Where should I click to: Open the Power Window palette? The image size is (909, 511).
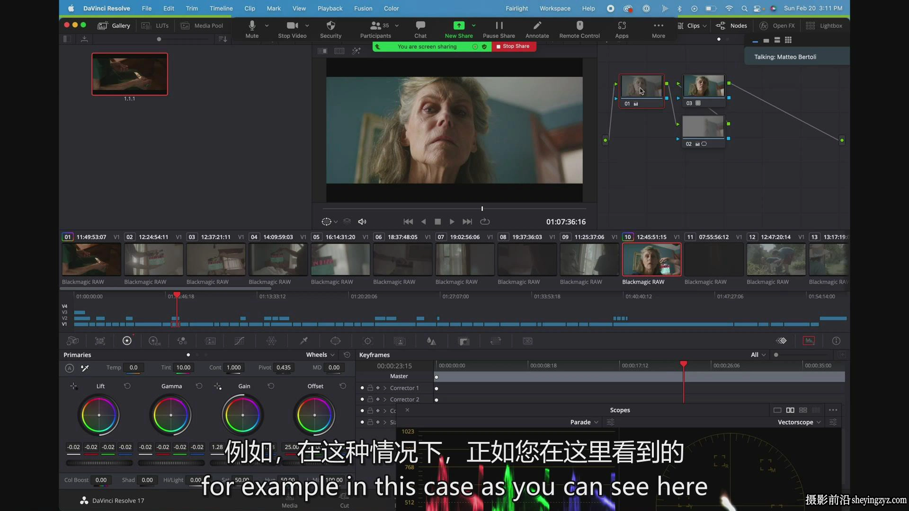pyautogui.click(x=335, y=341)
